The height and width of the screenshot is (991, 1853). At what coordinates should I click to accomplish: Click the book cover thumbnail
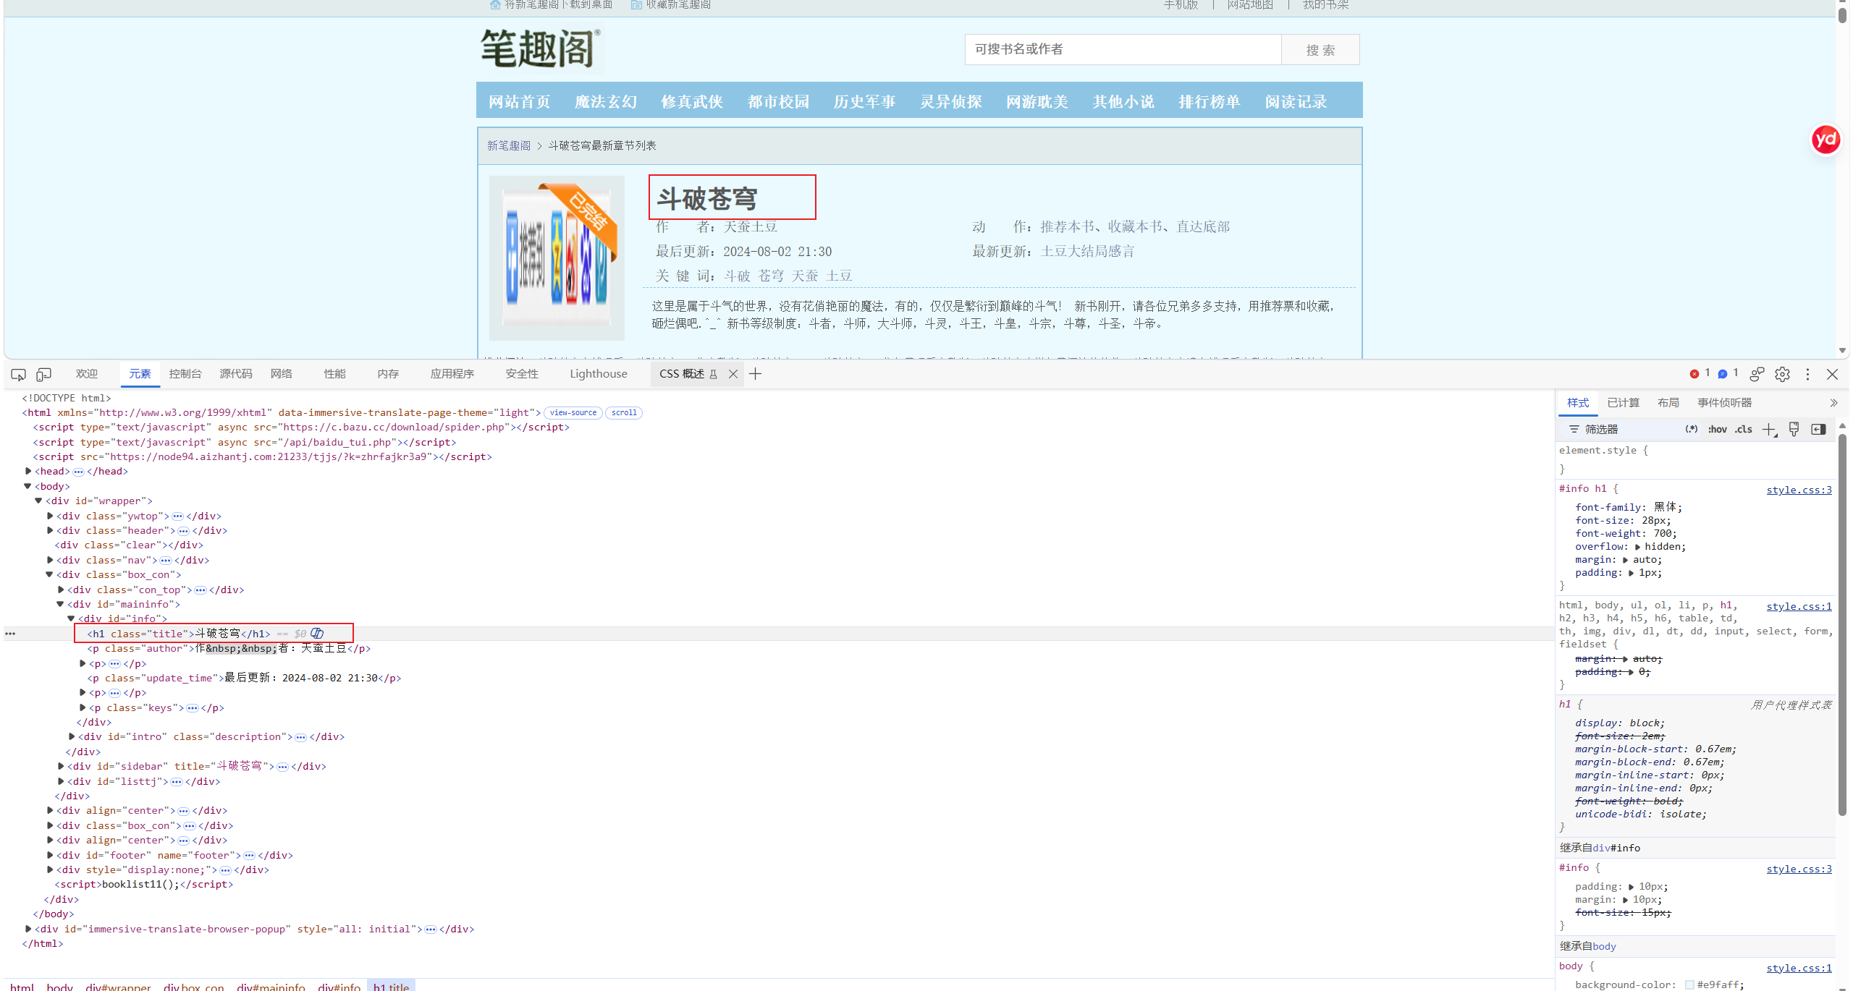click(x=557, y=258)
